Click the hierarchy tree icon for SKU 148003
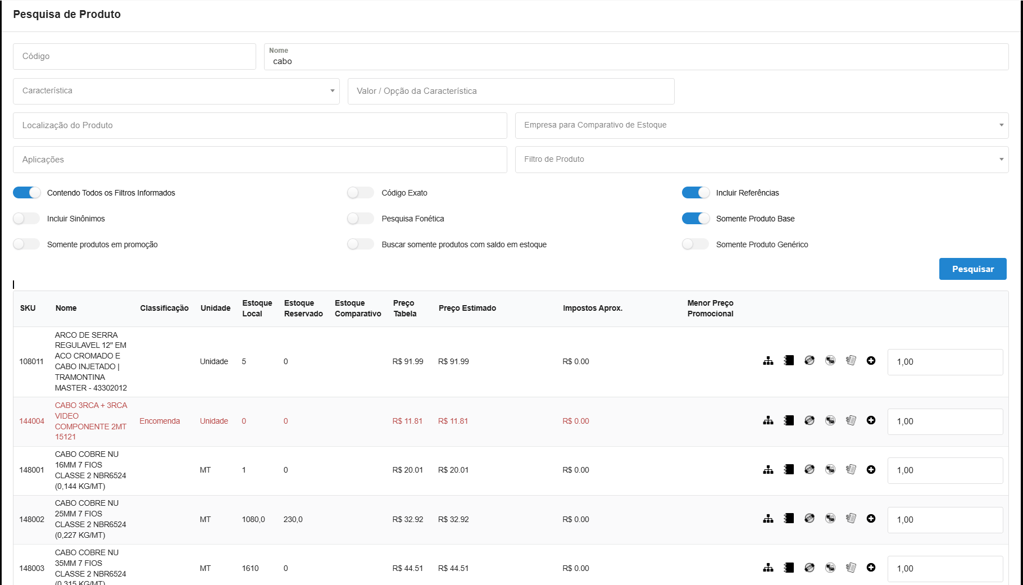The image size is (1023, 585). (768, 568)
